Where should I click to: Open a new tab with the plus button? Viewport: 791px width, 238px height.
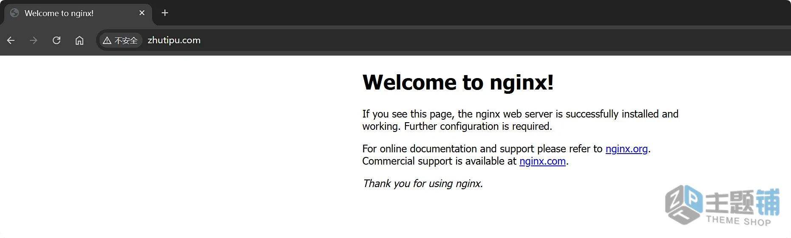(x=165, y=13)
